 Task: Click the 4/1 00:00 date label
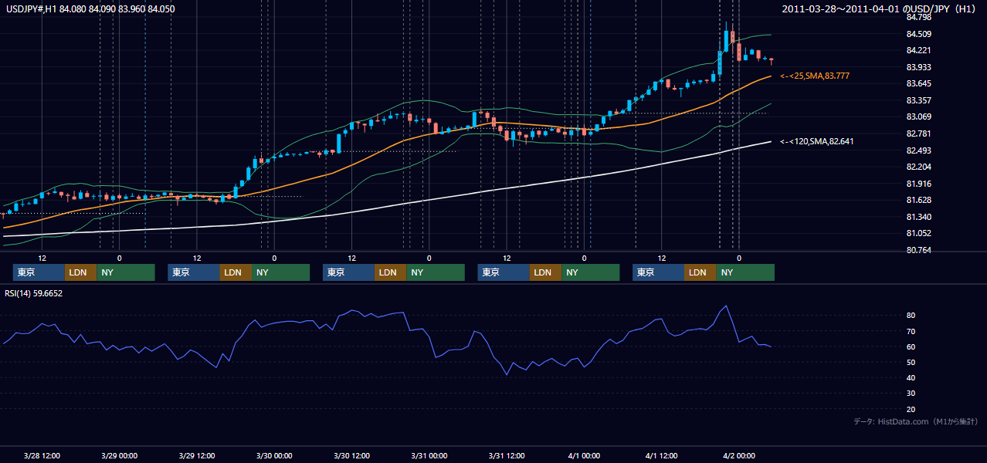(585, 455)
